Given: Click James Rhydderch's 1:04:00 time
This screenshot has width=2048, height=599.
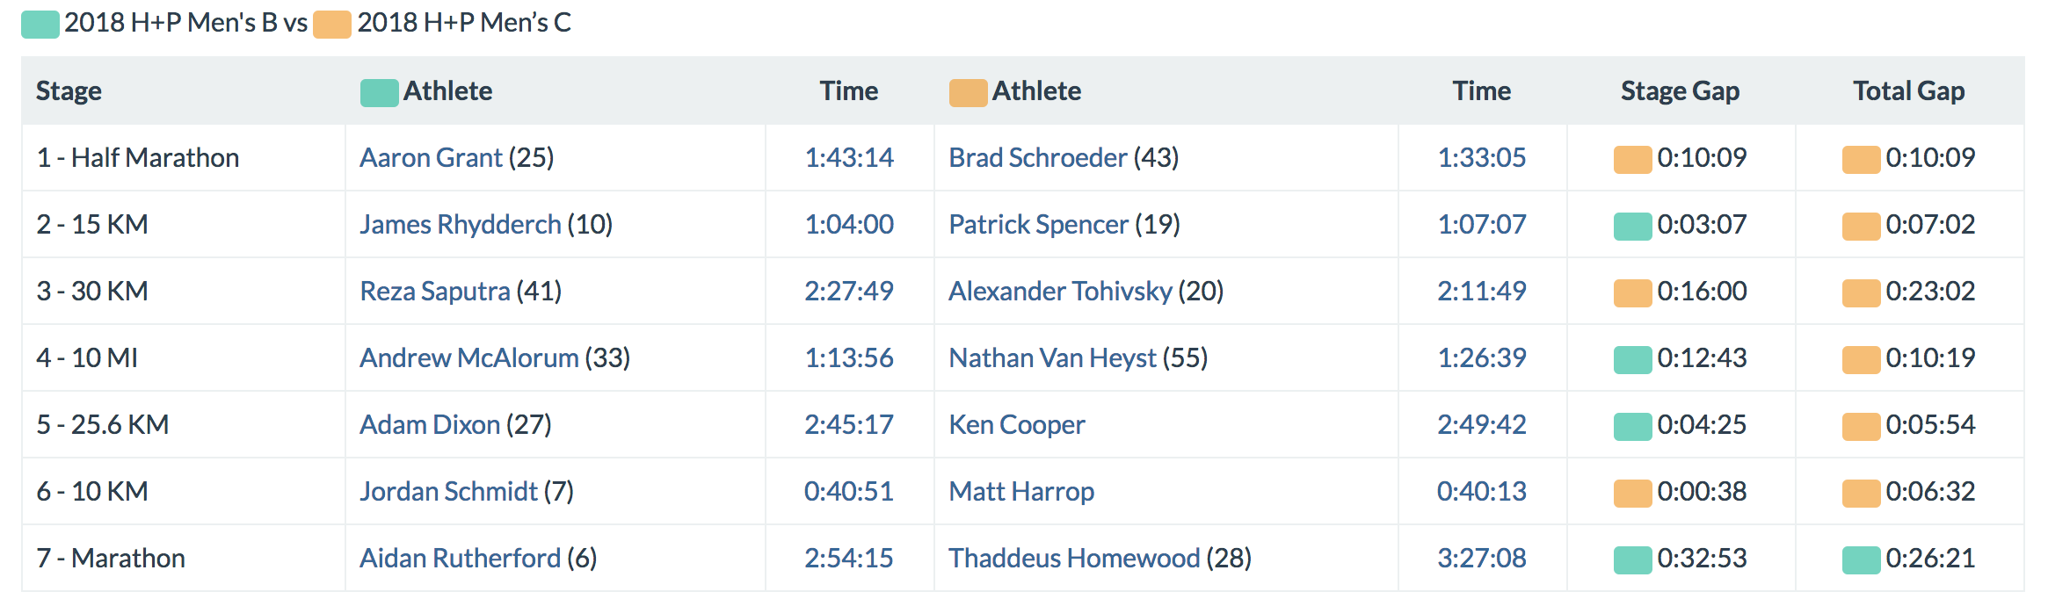Looking at the screenshot, I should 849,225.
